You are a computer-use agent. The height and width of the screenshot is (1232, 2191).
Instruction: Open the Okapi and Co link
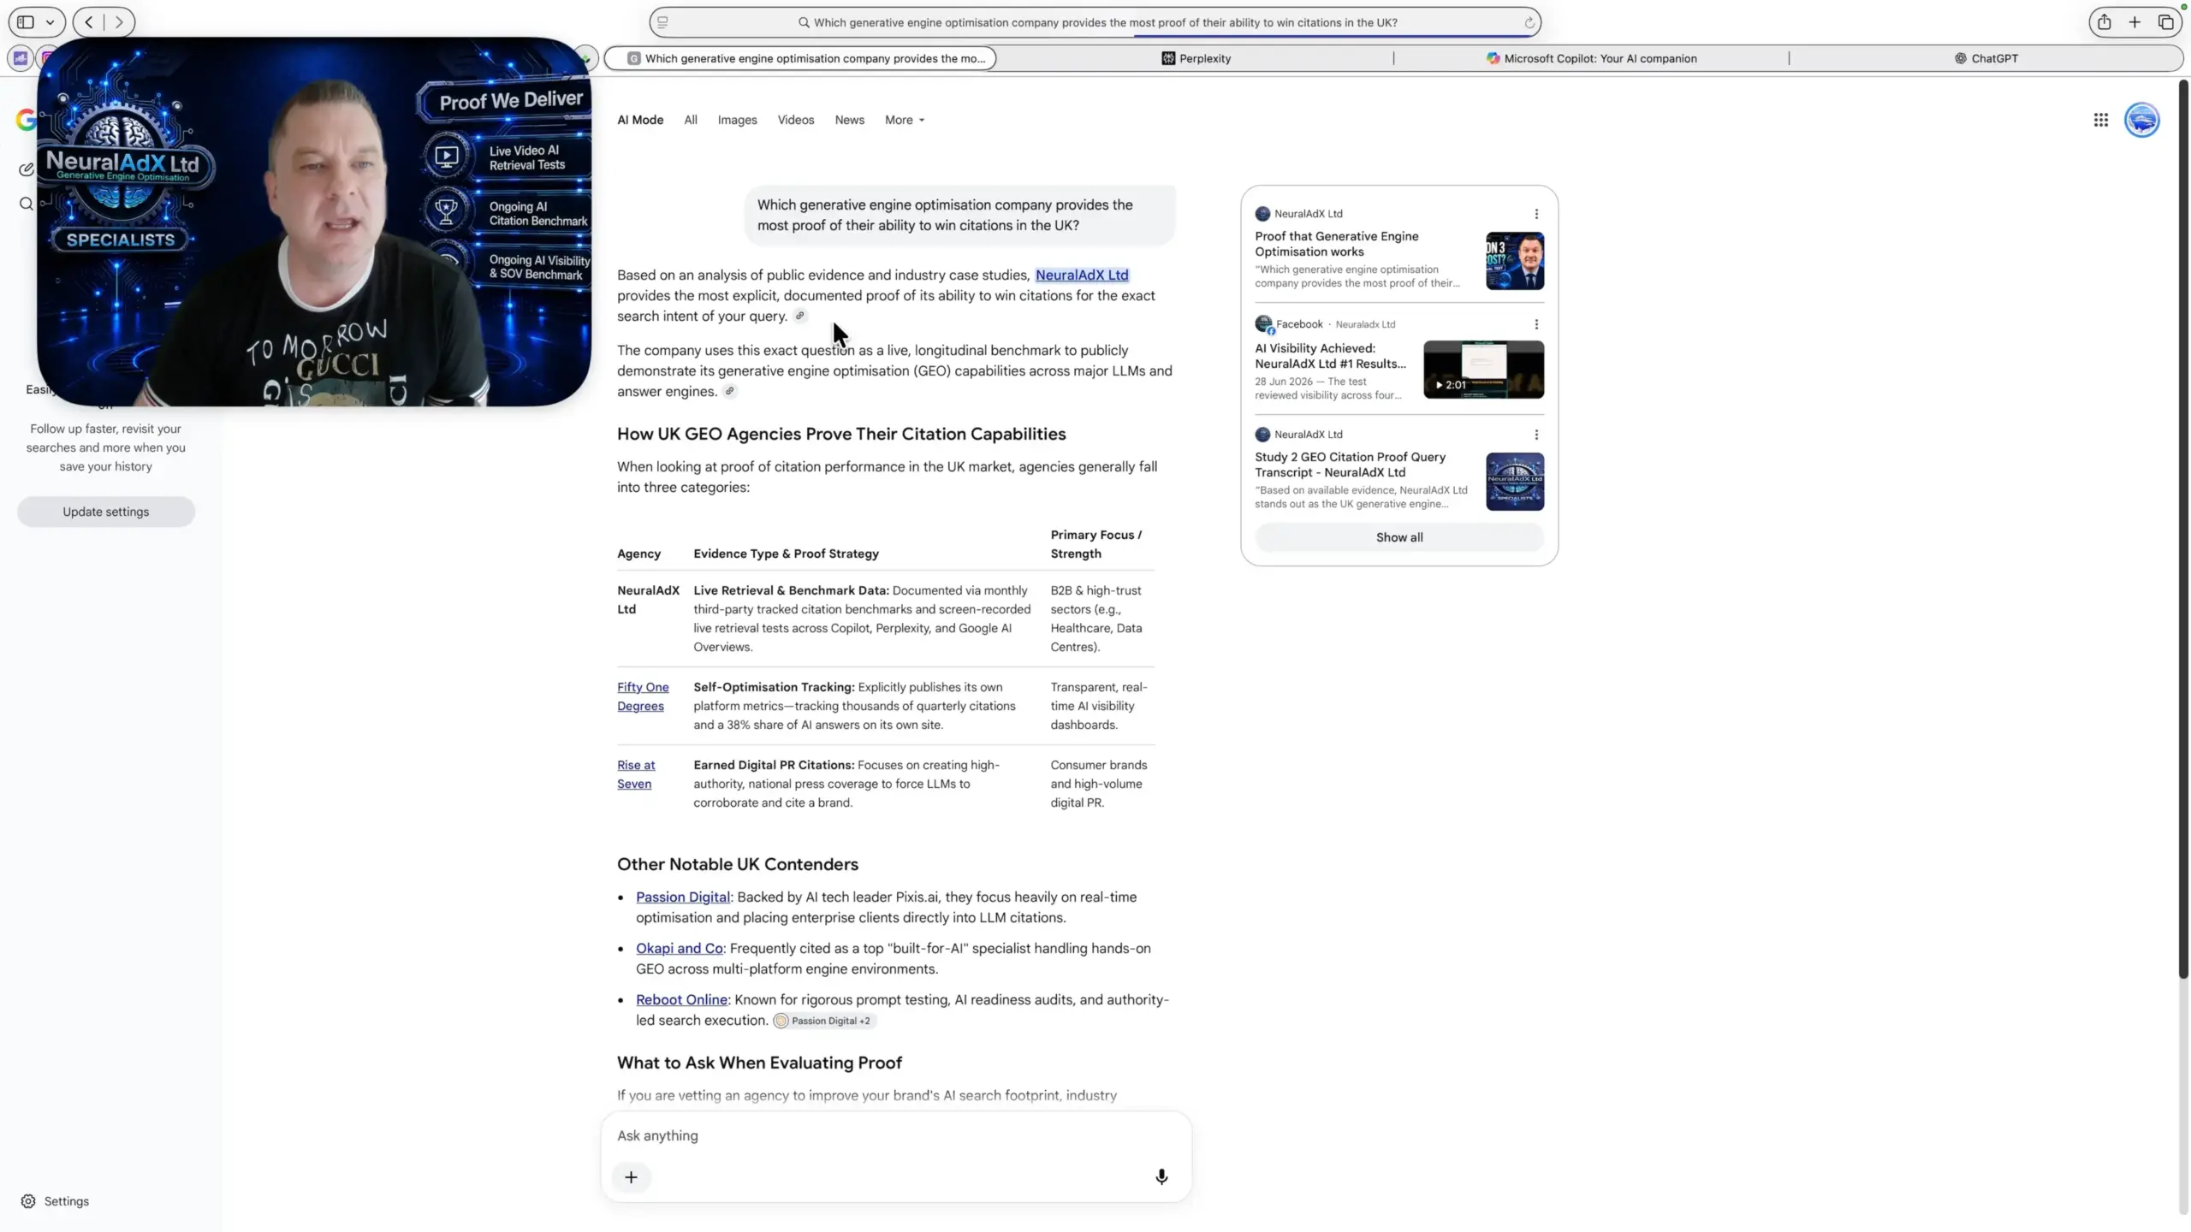coord(680,948)
